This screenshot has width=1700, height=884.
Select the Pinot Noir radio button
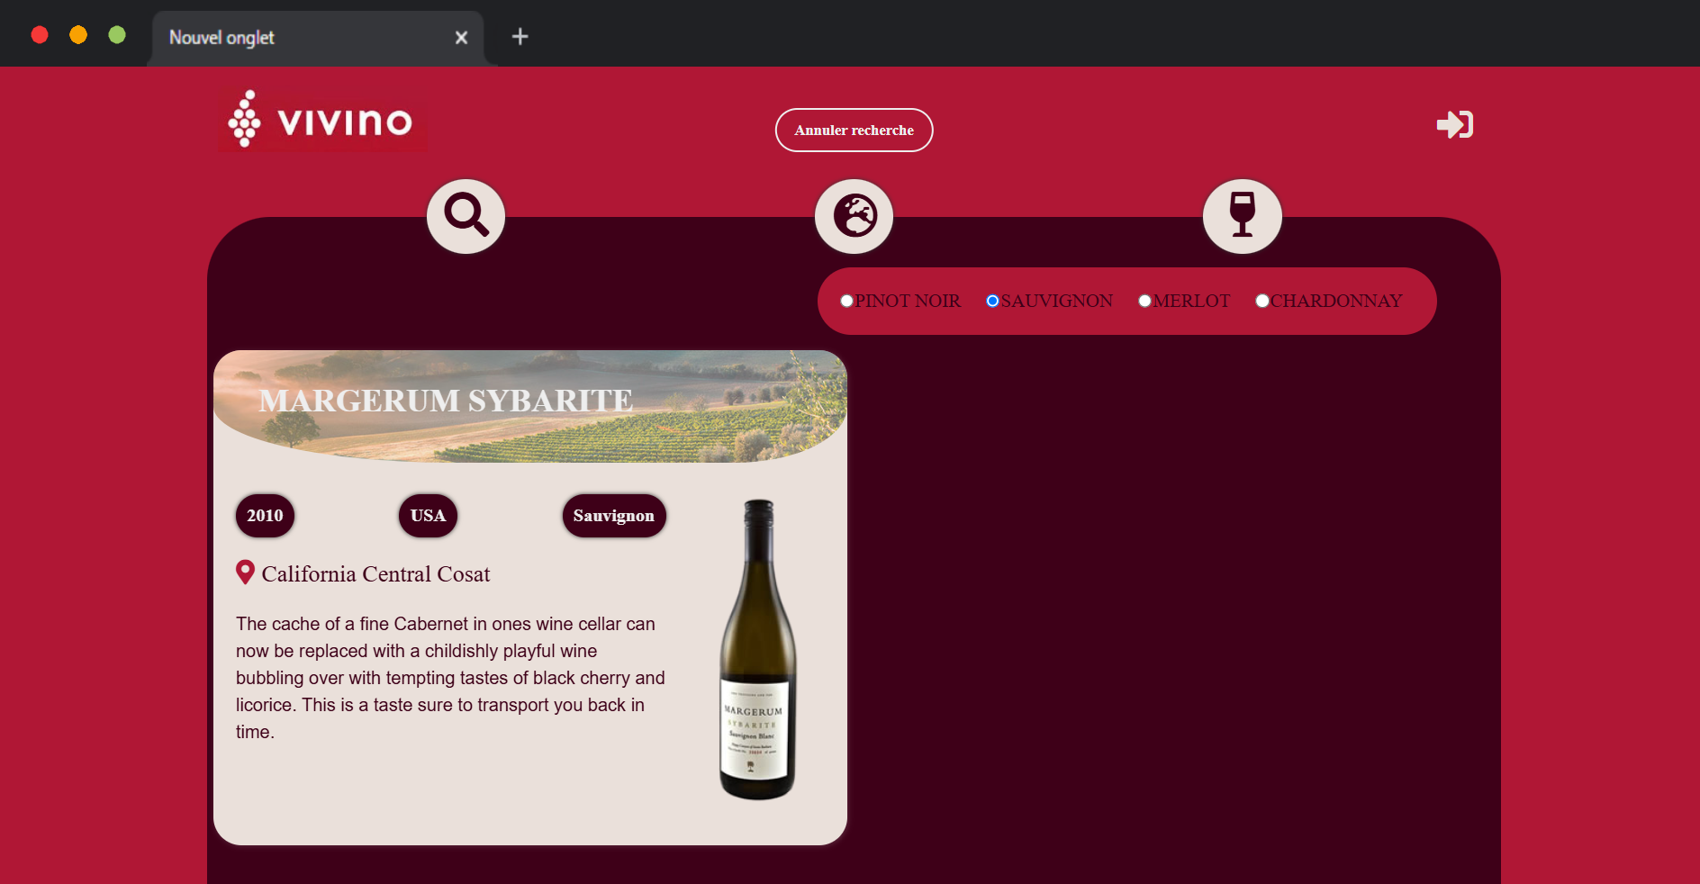click(x=846, y=301)
